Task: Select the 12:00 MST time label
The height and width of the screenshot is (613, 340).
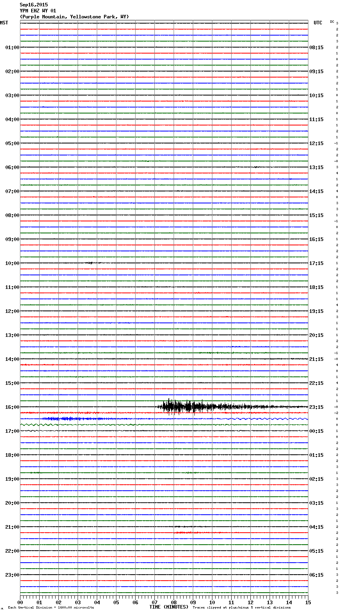Action: click(x=12, y=311)
